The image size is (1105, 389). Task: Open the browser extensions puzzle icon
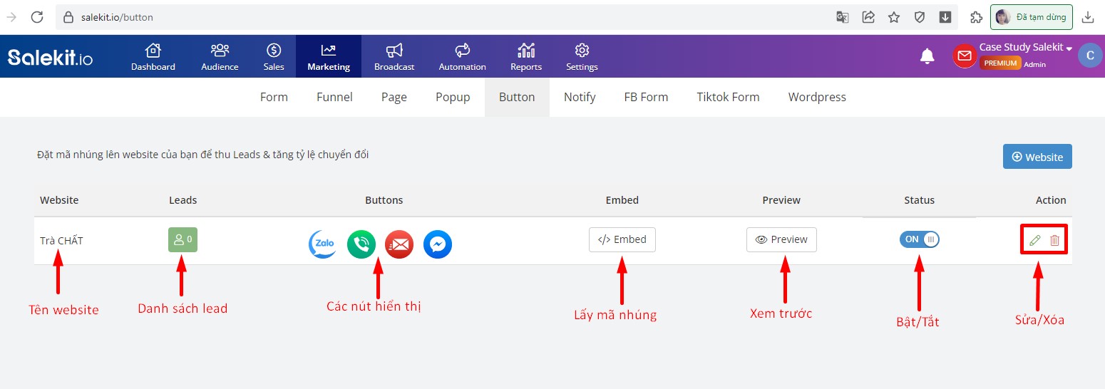tap(975, 17)
